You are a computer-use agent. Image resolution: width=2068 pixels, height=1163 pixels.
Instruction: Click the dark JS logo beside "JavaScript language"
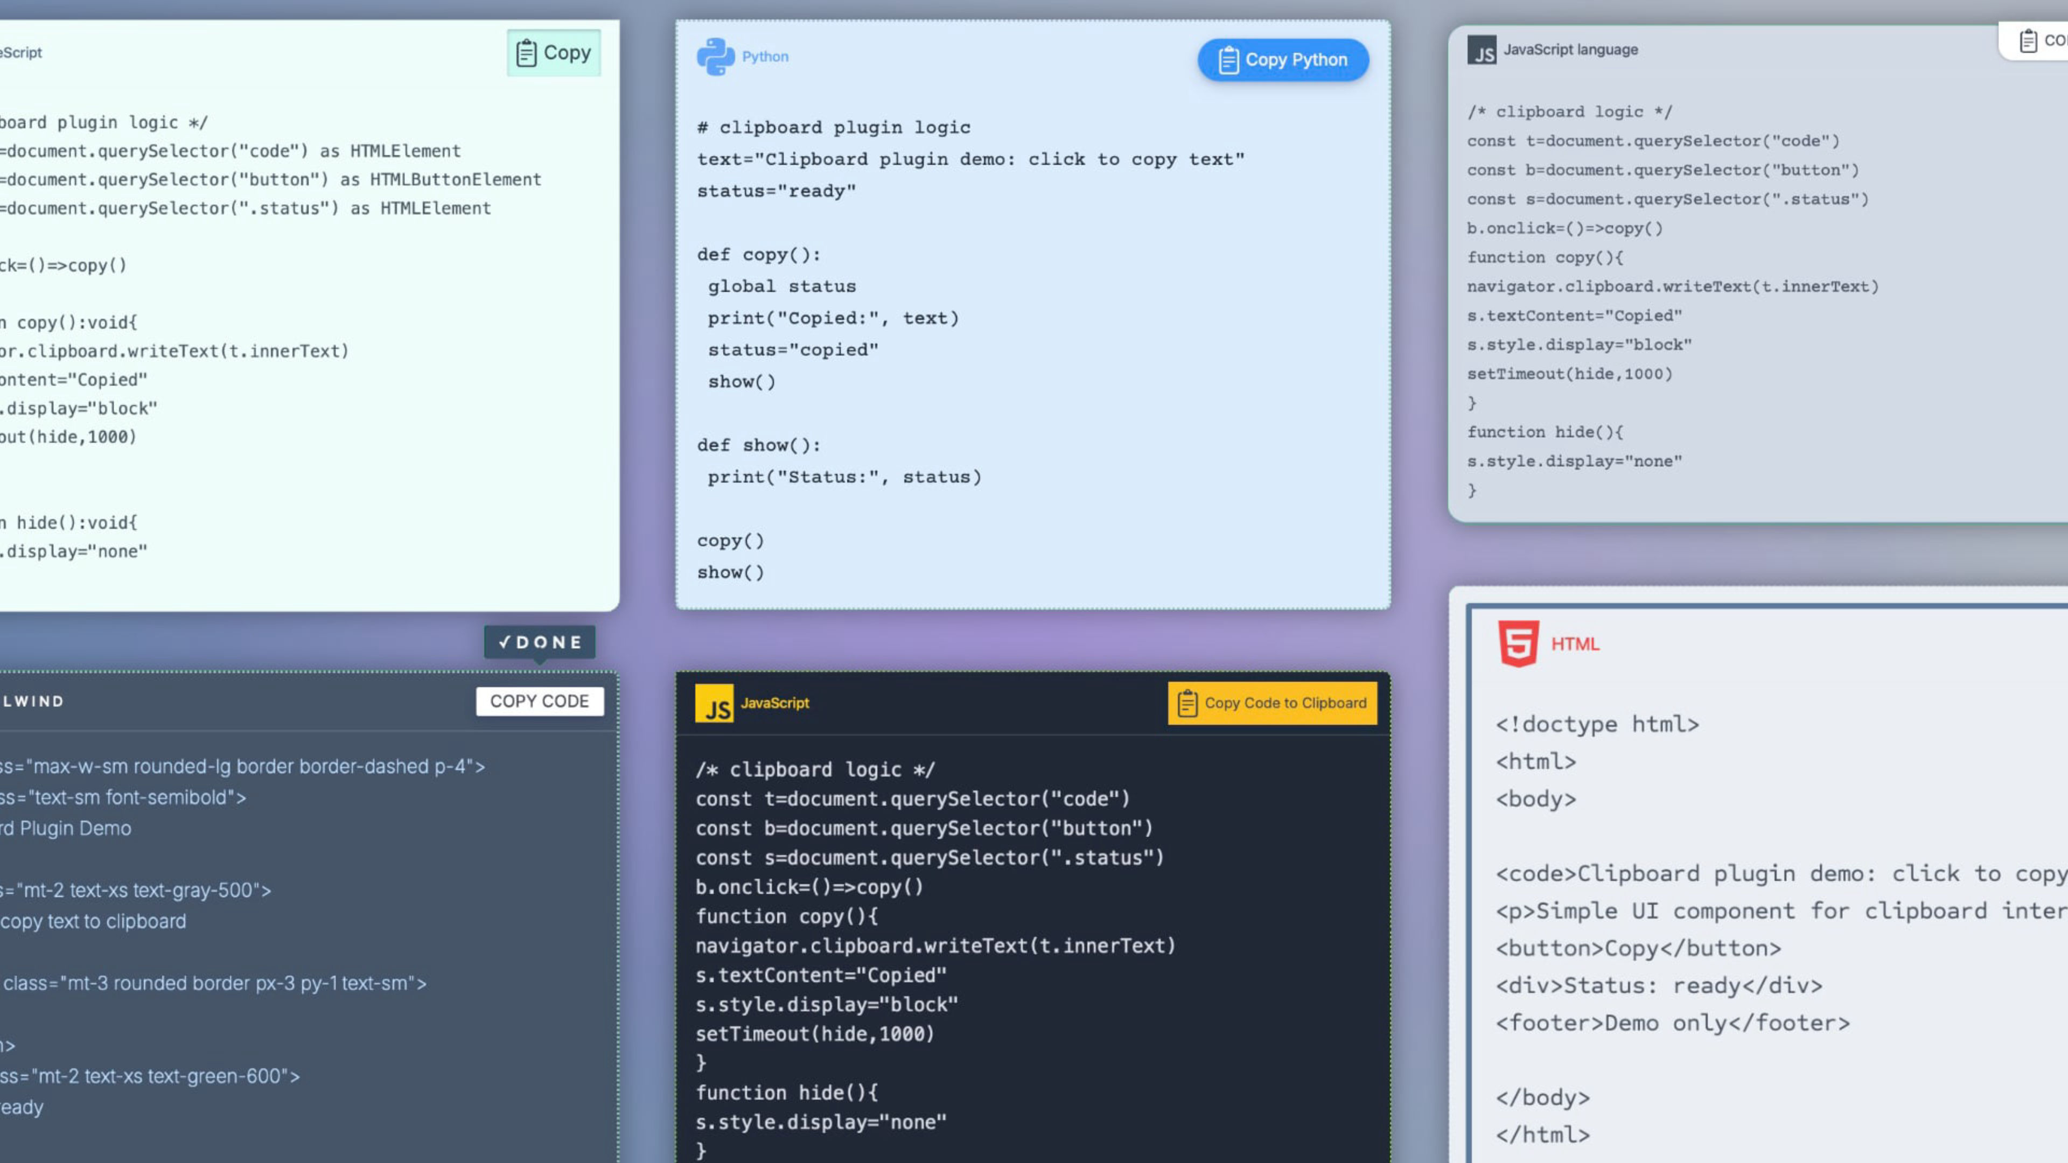pos(1481,50)
